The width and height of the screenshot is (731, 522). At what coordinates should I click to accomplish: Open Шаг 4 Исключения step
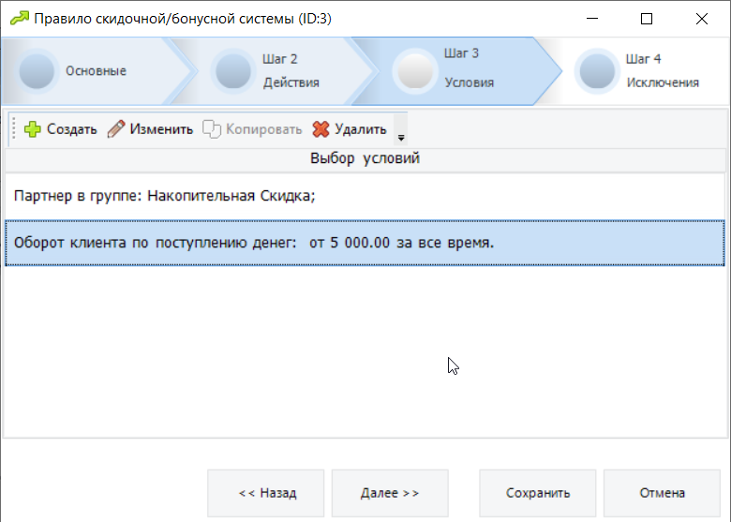tap(643, 71)
